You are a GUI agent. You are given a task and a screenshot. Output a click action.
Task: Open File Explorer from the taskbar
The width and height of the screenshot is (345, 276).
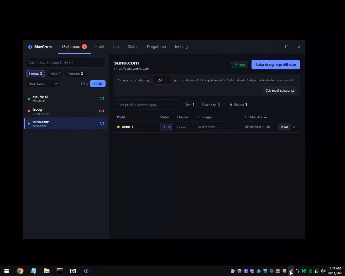[47, 271]
